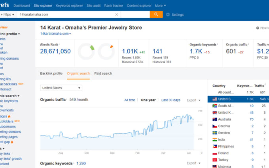Click the India flag icon
The image size is (269, 168).
pos(215,140)
